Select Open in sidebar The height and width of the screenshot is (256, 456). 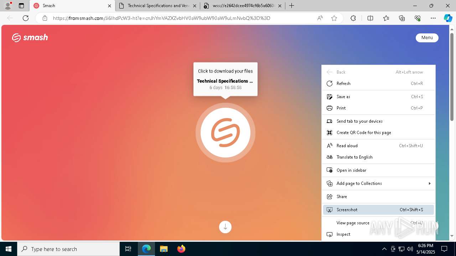(x=378, y=170)
